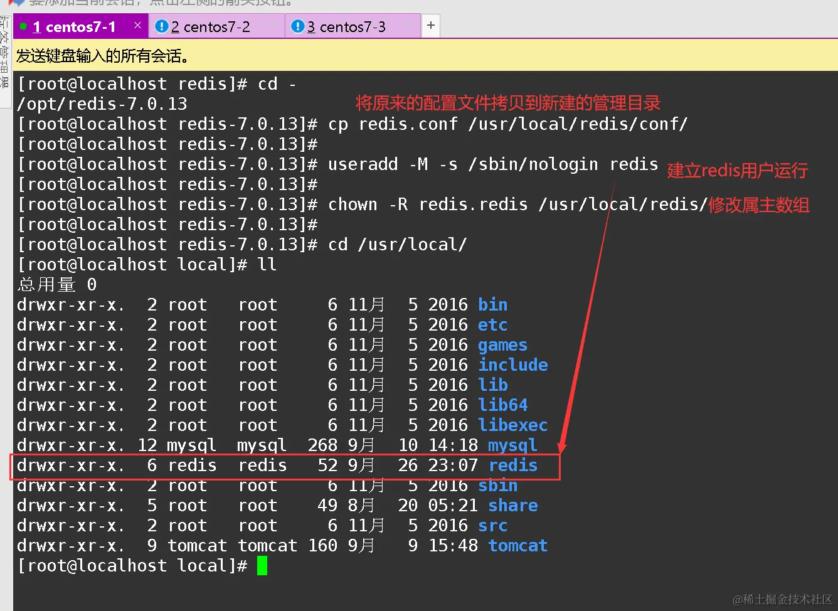Click the 'll' command at local prompt
Image resolution: width=838 pixels, height=611 pixels.
[267, 265]
